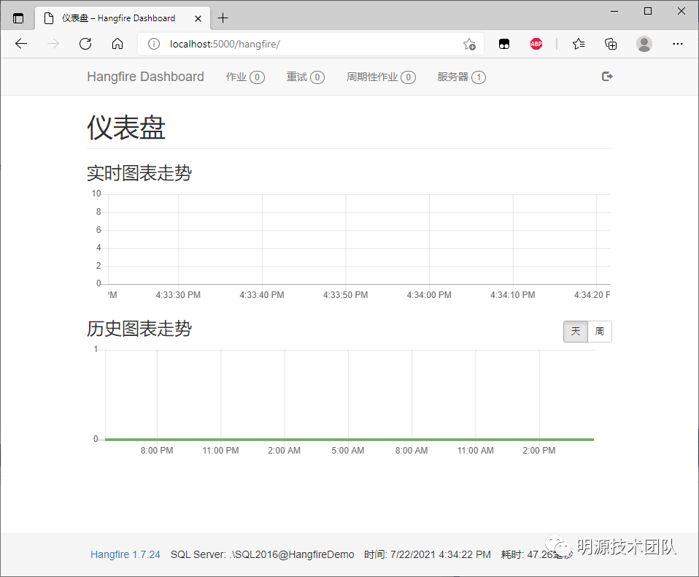Toggle vertical tabs with the top-left icon
The image size is (699, 577).
(x=18, y=17)
